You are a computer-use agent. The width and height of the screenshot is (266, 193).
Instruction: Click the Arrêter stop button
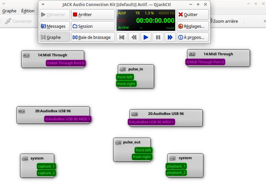click(x=93, y=14)
